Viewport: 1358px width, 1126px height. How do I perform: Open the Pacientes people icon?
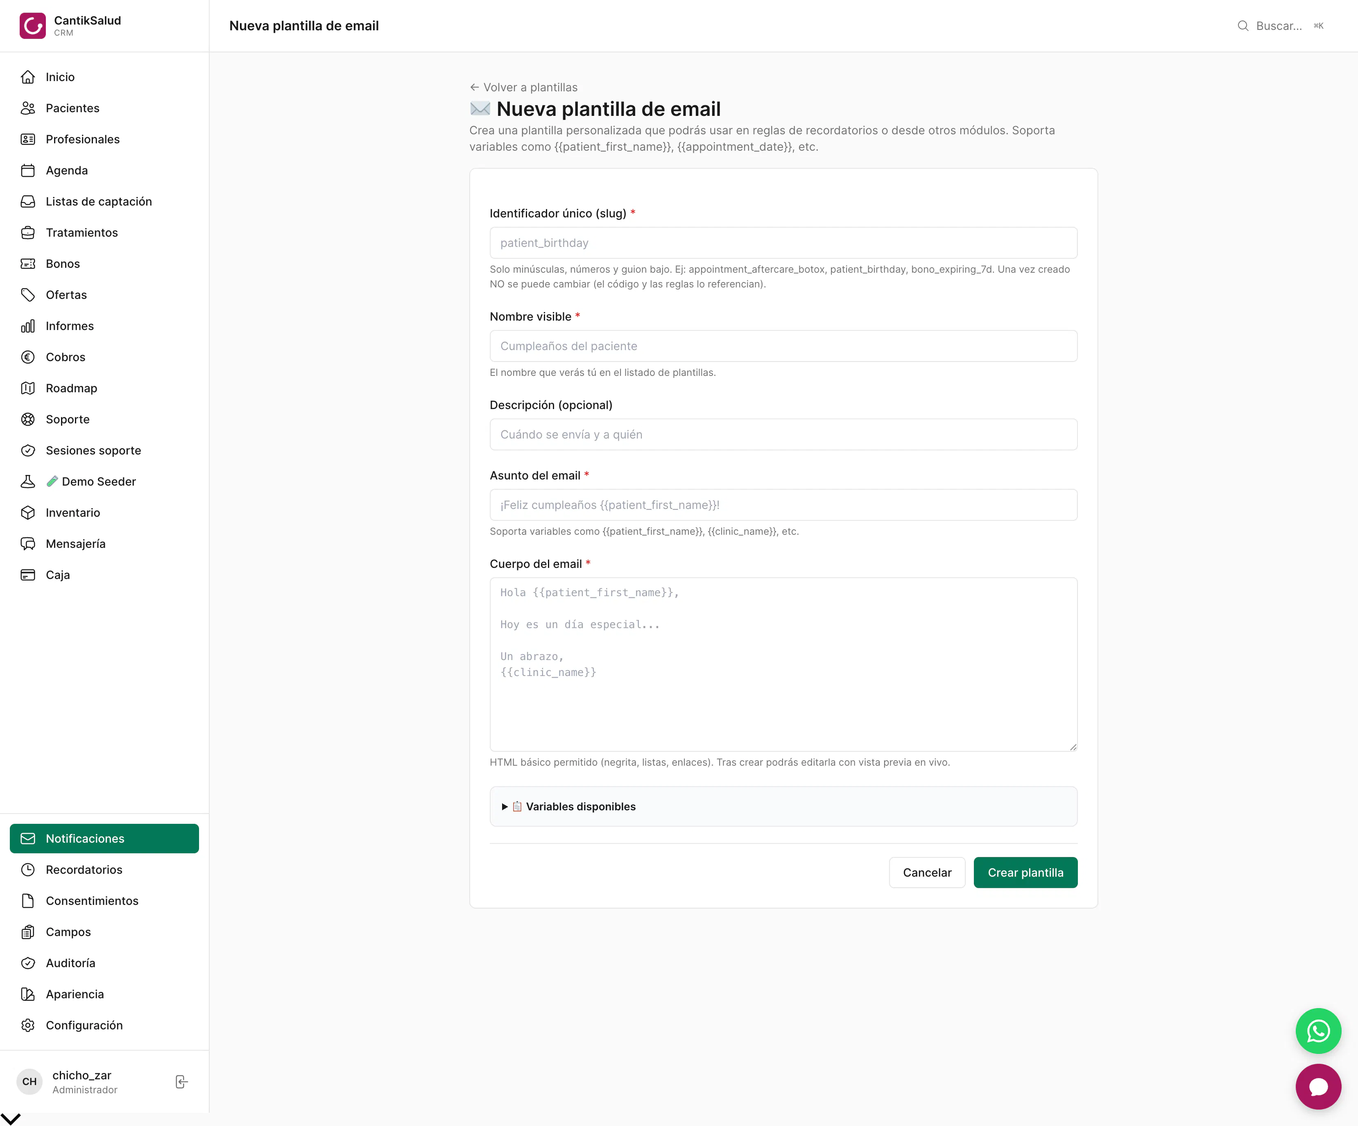(28, 108)
